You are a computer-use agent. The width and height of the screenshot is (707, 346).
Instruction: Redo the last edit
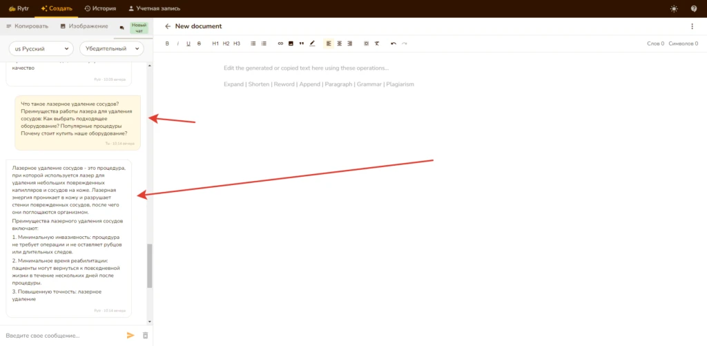point(404,44)
